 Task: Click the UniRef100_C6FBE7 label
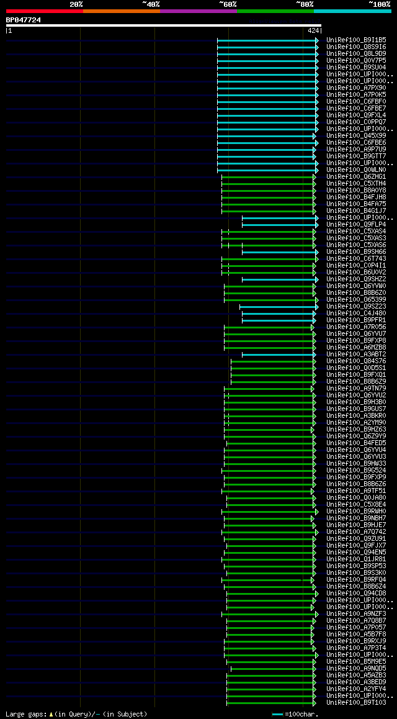(356, 108)
